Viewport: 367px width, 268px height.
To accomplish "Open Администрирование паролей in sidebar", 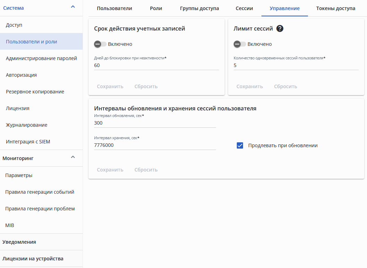I will (41, 58).
